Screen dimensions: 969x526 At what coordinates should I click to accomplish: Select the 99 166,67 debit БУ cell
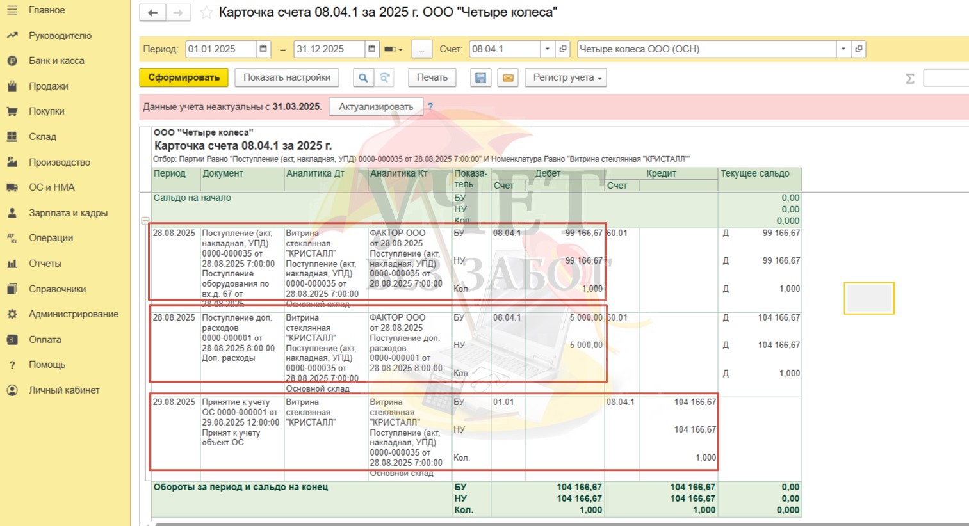click(565, 234)
